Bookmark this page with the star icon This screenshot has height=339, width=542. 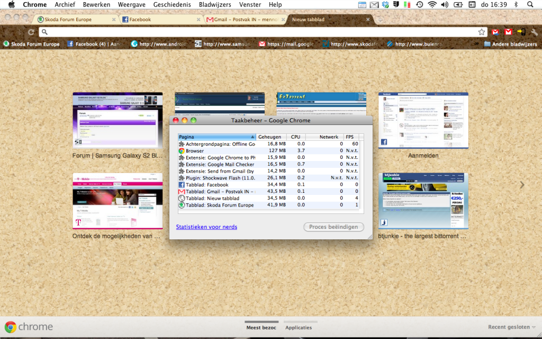(x=482, y=32)
